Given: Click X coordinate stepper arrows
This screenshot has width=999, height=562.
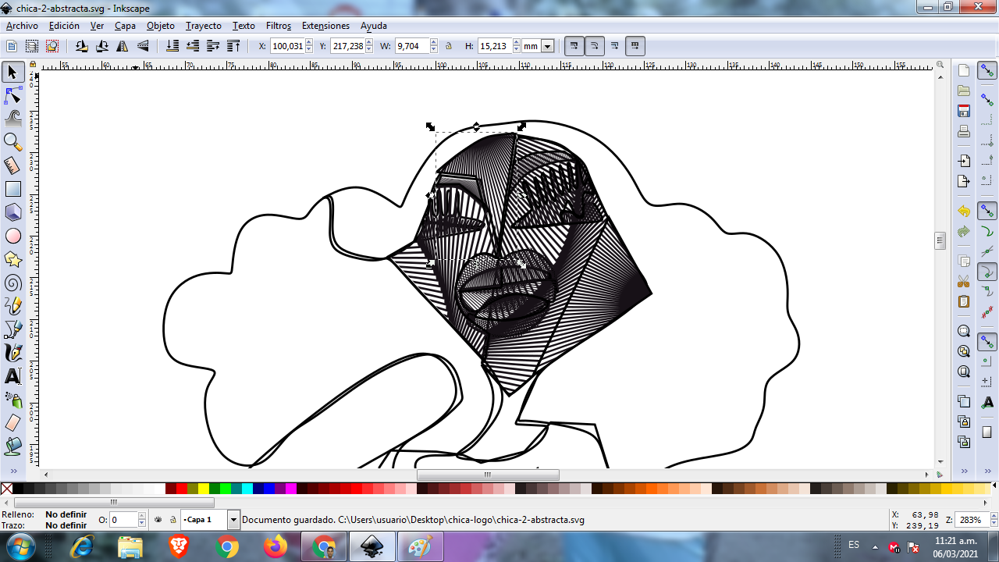Looking at the screenshot, I should pyautogui.click(x=308, y=46).
